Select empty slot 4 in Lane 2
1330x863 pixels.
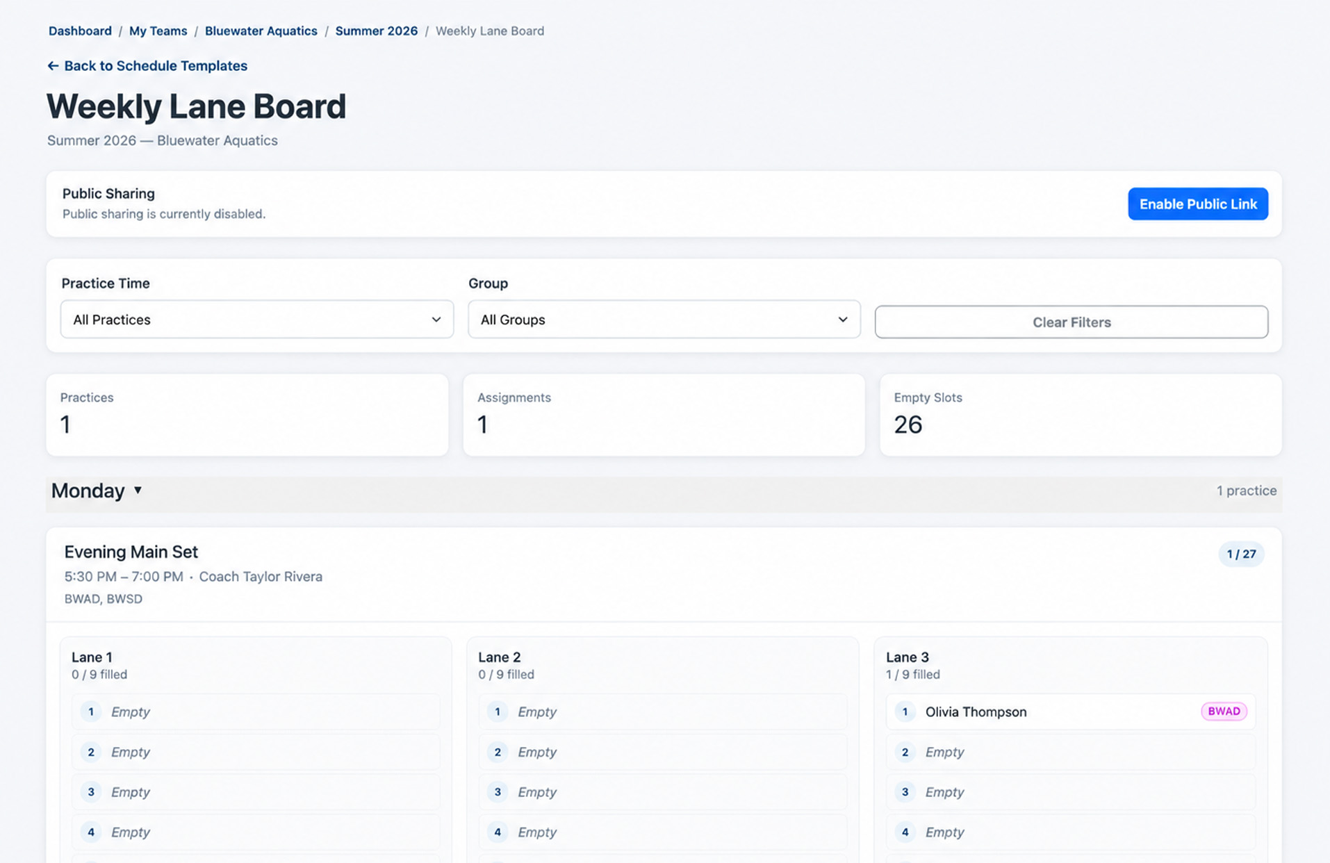pos(663,832)
